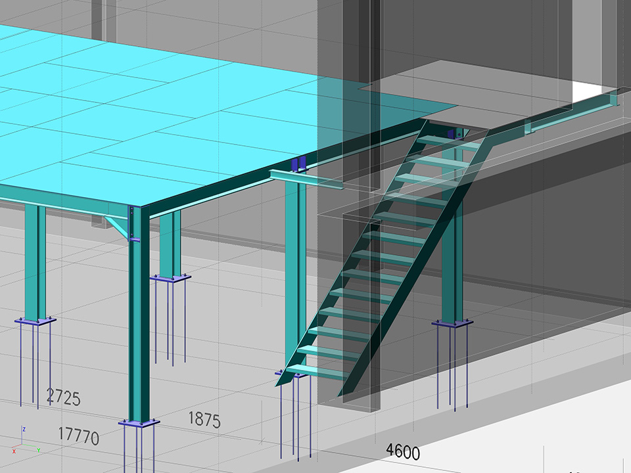Pick the leftmost steel column
This screenshot has width=631, height=473.
click(x=35, y=263)
